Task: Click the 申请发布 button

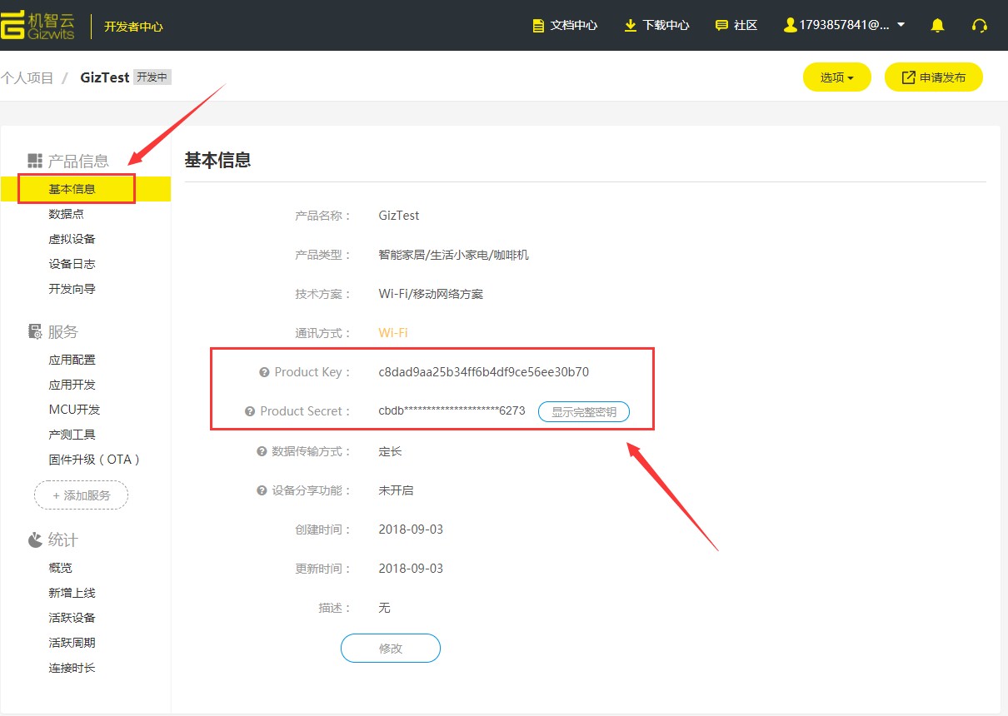Action: tap(933, 77)
